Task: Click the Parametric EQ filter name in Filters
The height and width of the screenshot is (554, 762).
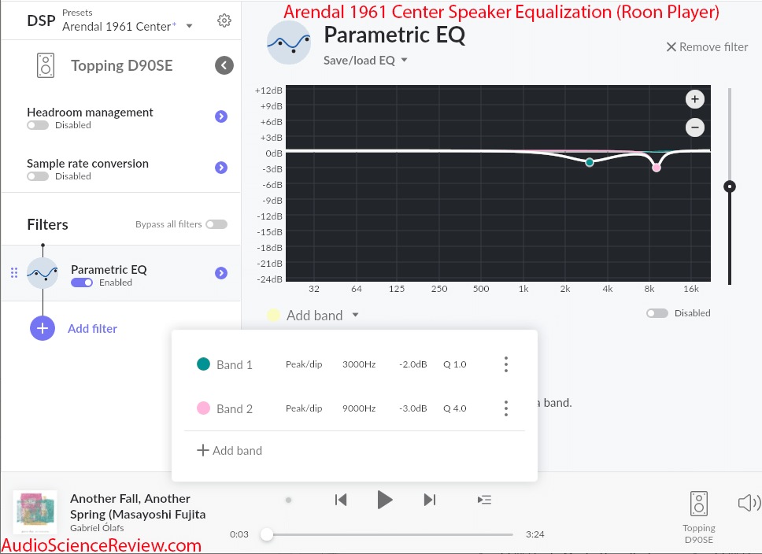Action: click(x=109, y=270)
